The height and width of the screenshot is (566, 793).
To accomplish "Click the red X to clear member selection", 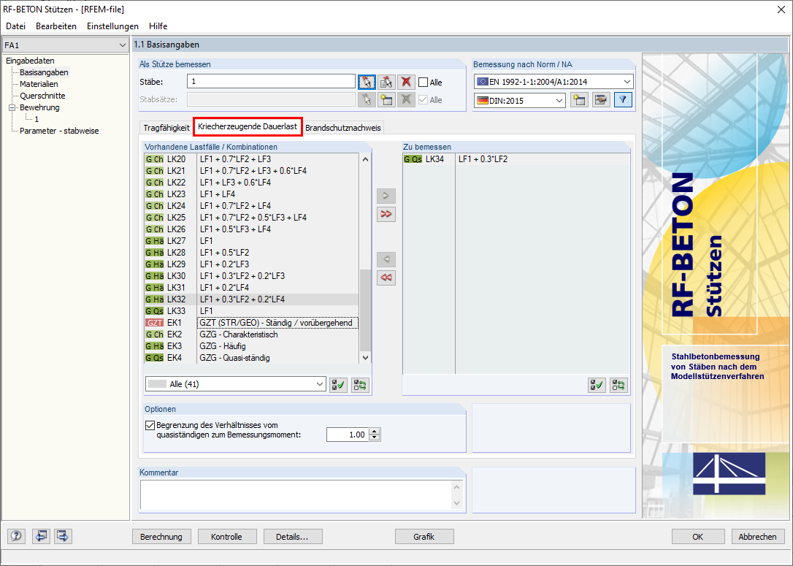I will pyautogui.click(x=406, y=82).
